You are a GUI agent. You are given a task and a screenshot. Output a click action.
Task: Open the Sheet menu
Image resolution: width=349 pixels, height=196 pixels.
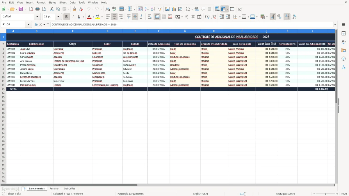click(63, 2)
